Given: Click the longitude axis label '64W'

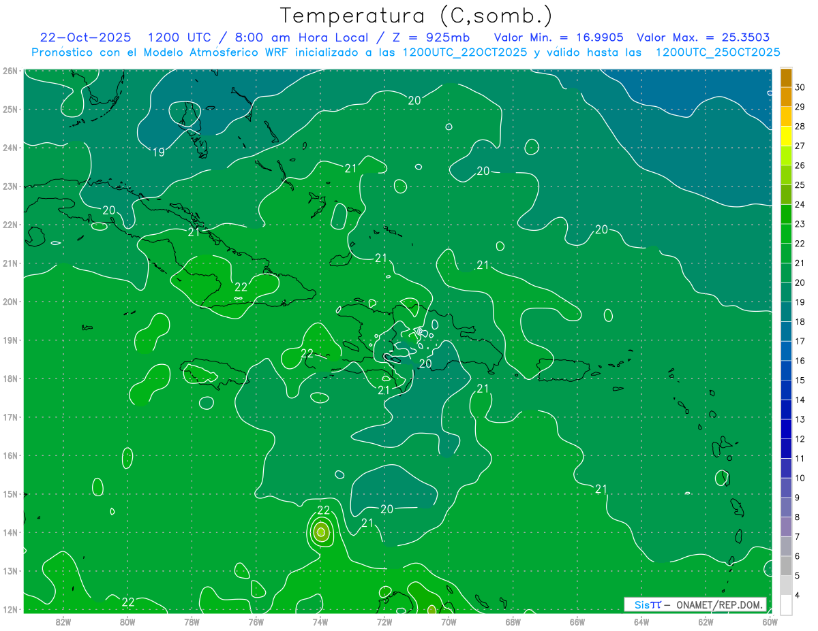Looking at the screenshot, I should click(x=641, y=621).
